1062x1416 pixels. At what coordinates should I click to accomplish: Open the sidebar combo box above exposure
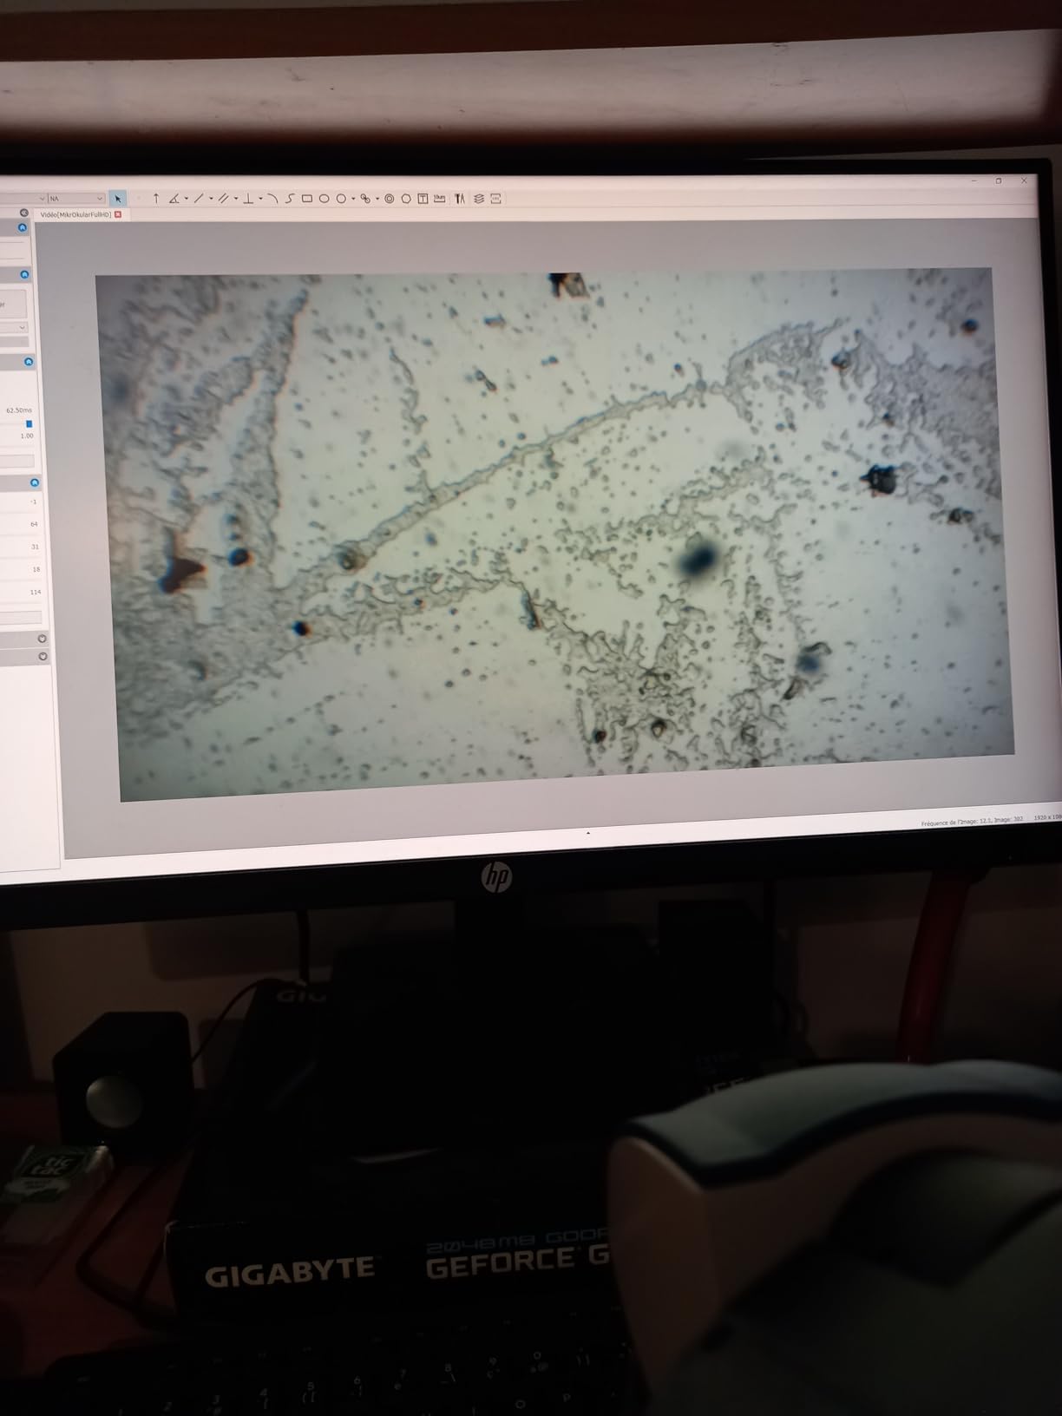[14, 327]
